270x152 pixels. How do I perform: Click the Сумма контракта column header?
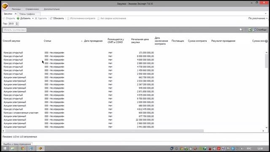point(197,41)
